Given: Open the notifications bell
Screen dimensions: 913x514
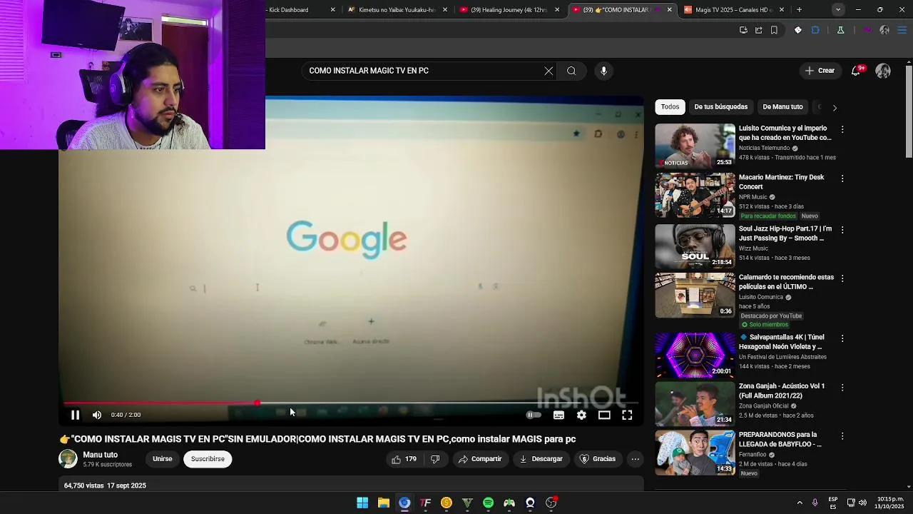Looking at the screenshot, I should (x=856, y=71).
